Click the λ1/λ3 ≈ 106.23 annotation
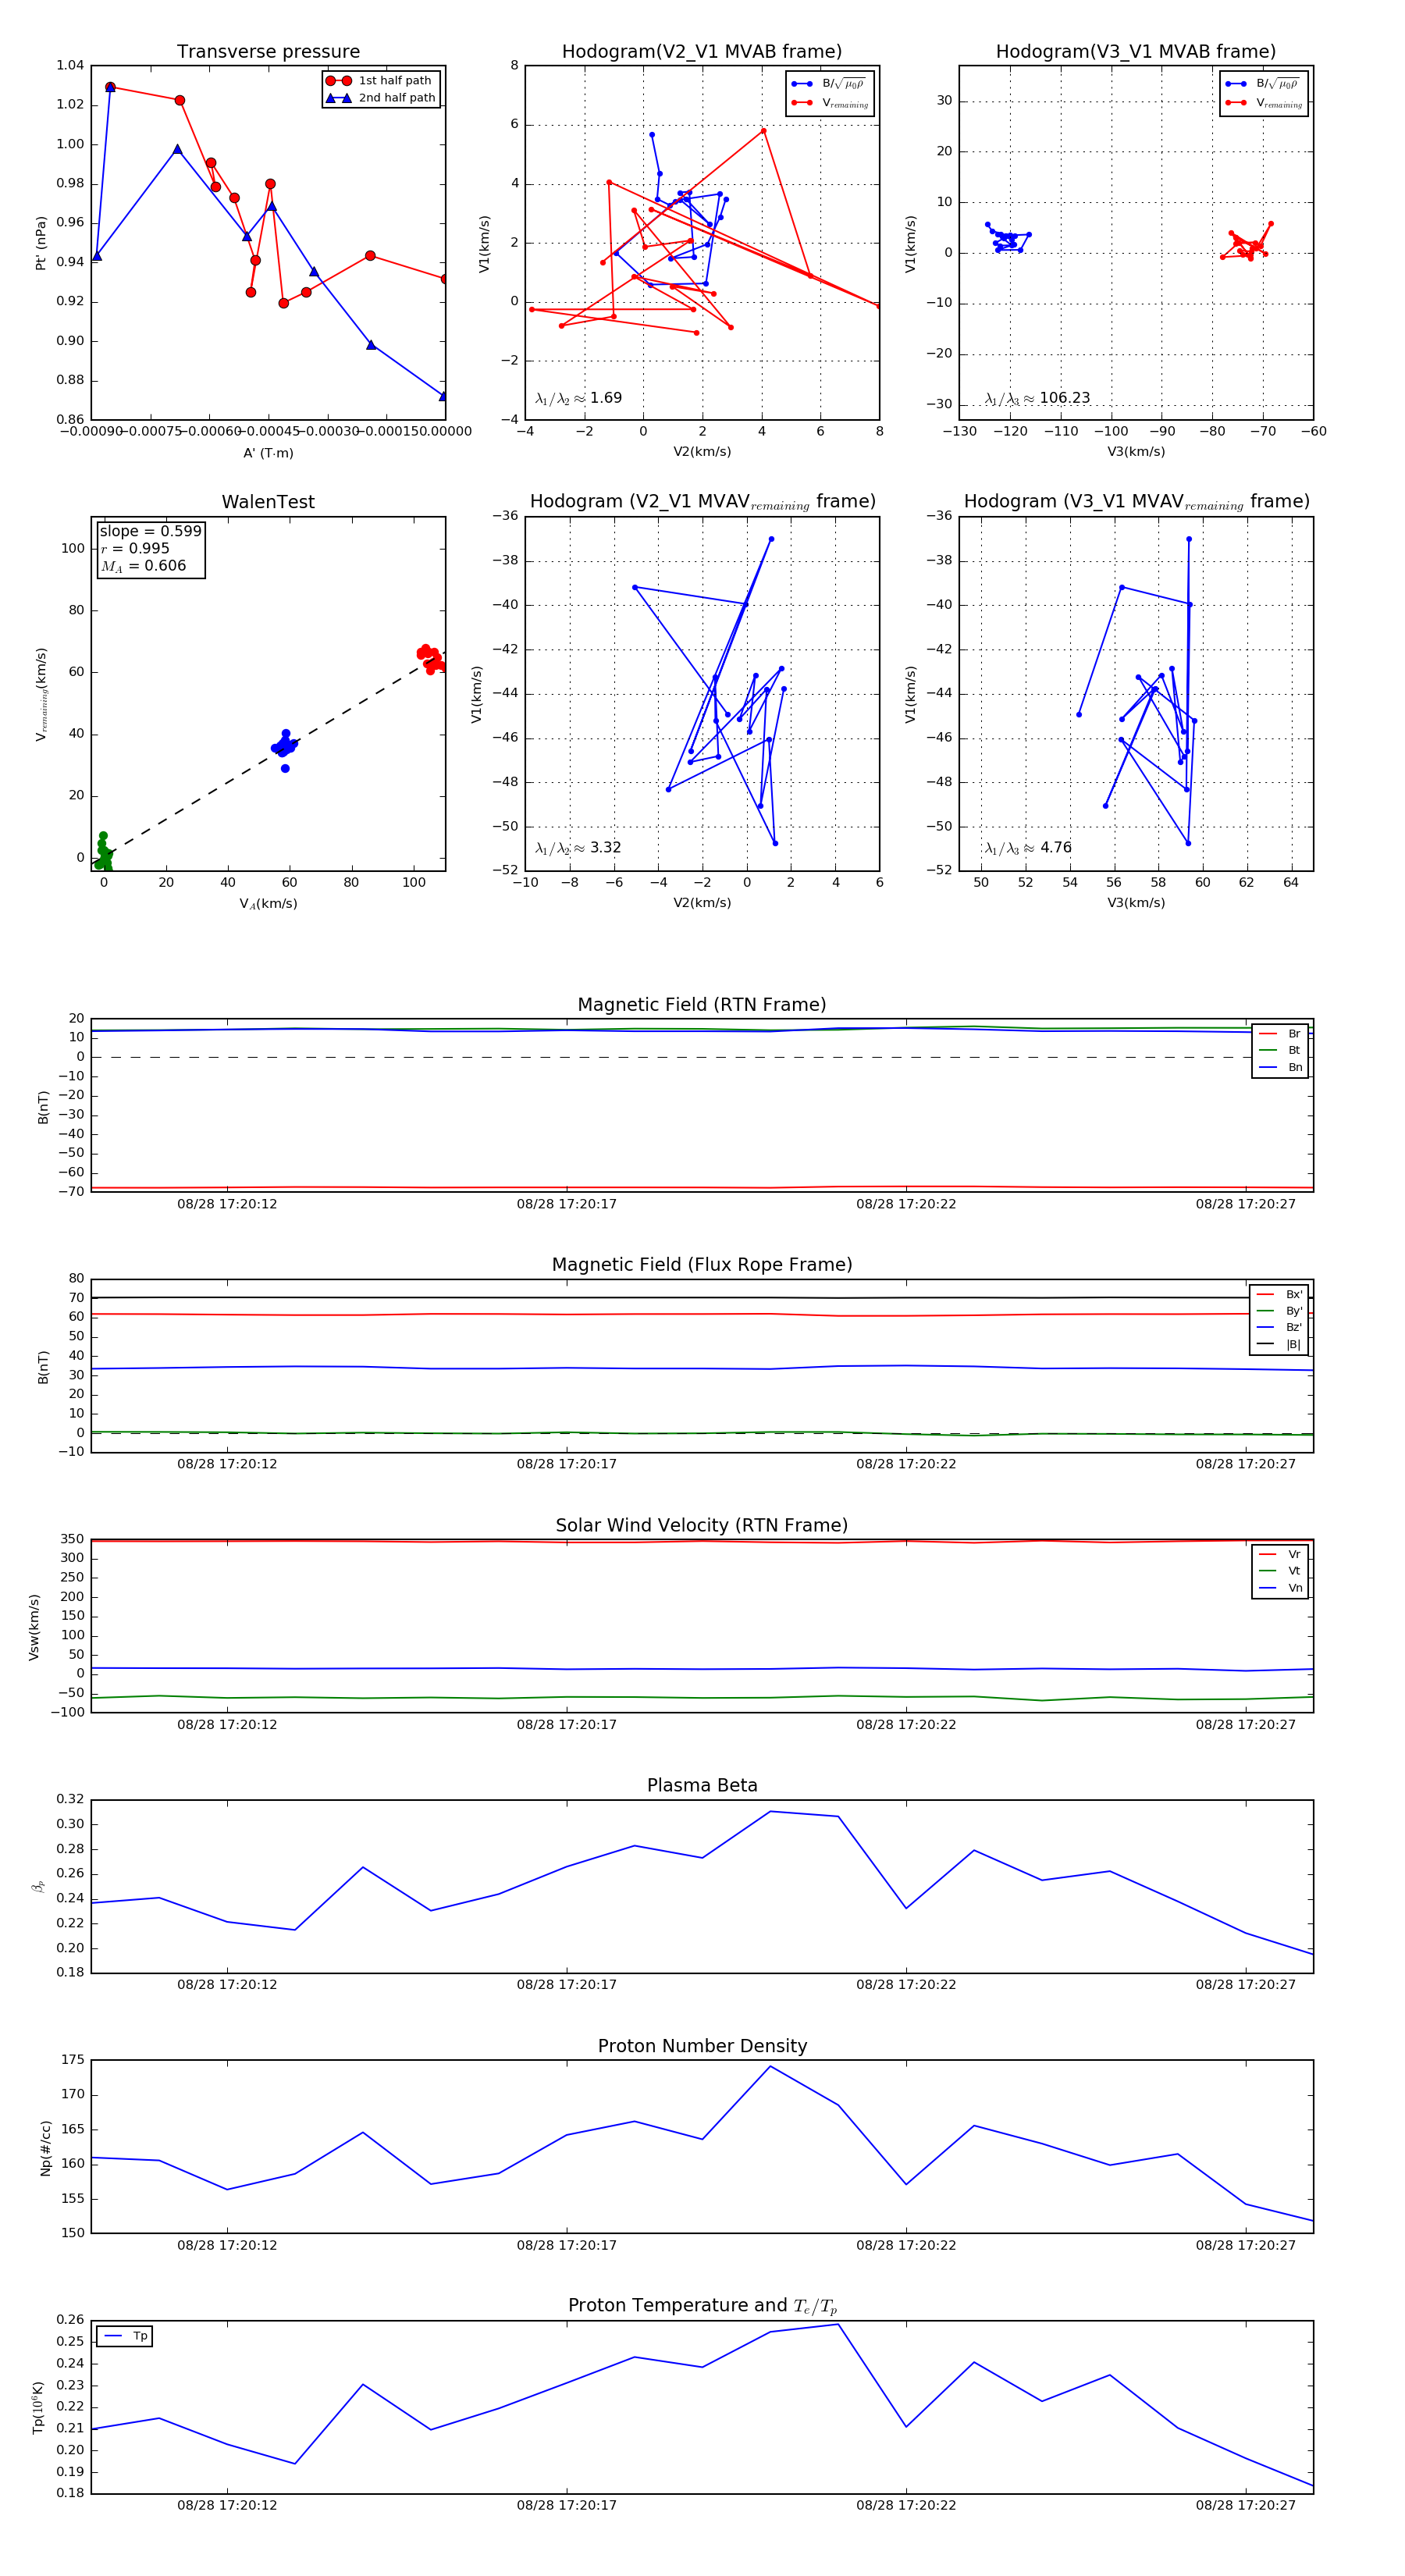This screenshot has width=1405, height=2576. [x=1037, y=398]
